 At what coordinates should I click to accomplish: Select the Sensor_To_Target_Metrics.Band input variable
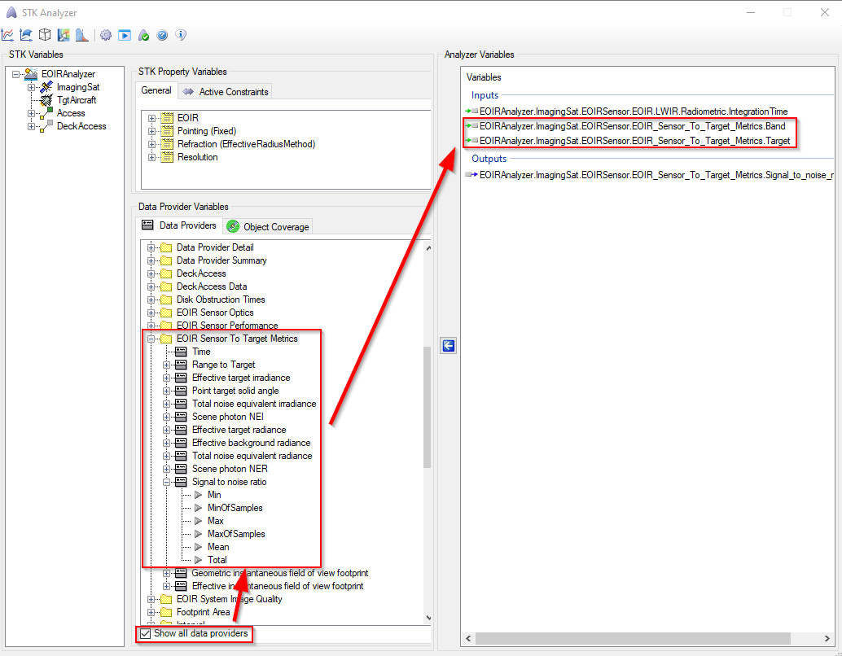(x=633, y=126)
